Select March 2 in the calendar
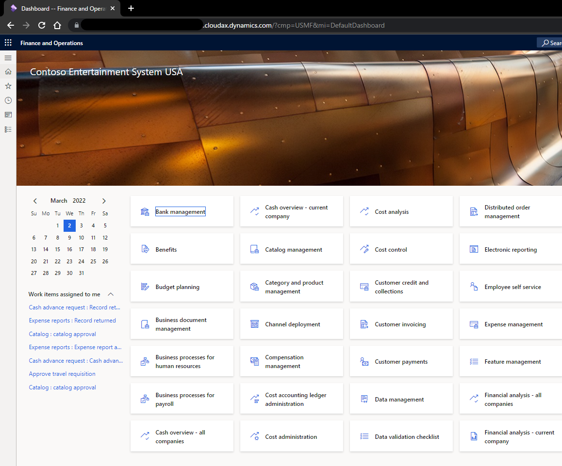562x466 pixels. [x=69, y=225]
